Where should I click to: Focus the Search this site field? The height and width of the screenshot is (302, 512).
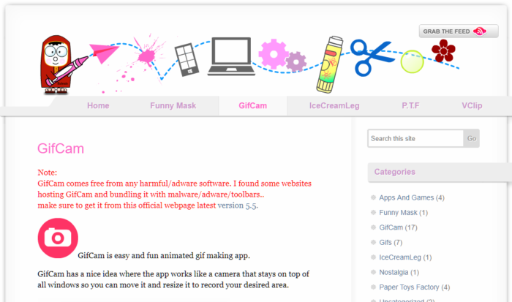[x=415, y=138]
